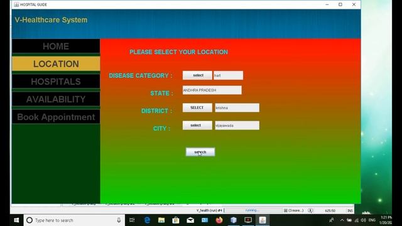Click the taskbar search box
This screenshot has width=402, height=226.
(x=74, y=220)
